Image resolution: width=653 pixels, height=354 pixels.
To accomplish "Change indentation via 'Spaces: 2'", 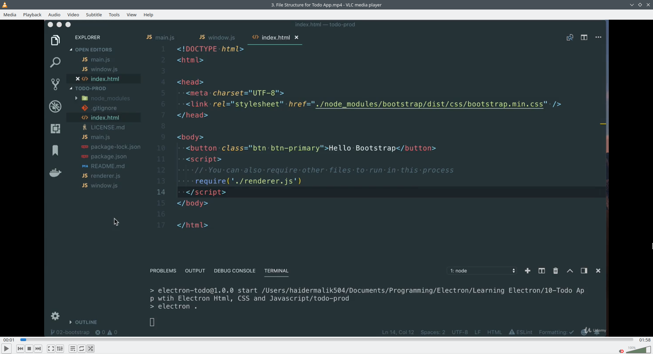I will [x=433, y=332].
